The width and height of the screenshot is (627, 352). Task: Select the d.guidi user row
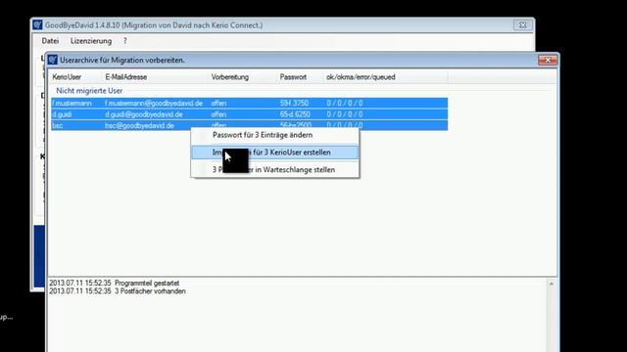(x=249, y=114)
